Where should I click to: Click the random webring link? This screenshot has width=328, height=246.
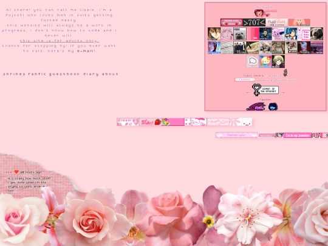265,100
